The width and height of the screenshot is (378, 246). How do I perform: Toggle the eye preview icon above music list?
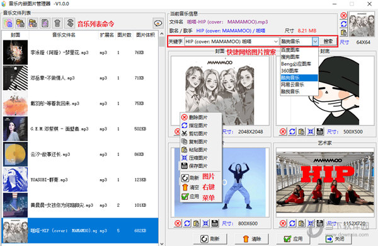tap(158, 23)
